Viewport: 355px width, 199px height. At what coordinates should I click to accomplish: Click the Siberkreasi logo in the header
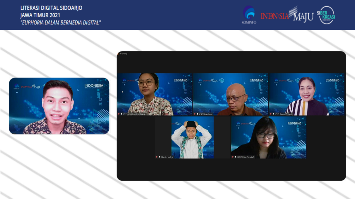click(x=327, y=15)
